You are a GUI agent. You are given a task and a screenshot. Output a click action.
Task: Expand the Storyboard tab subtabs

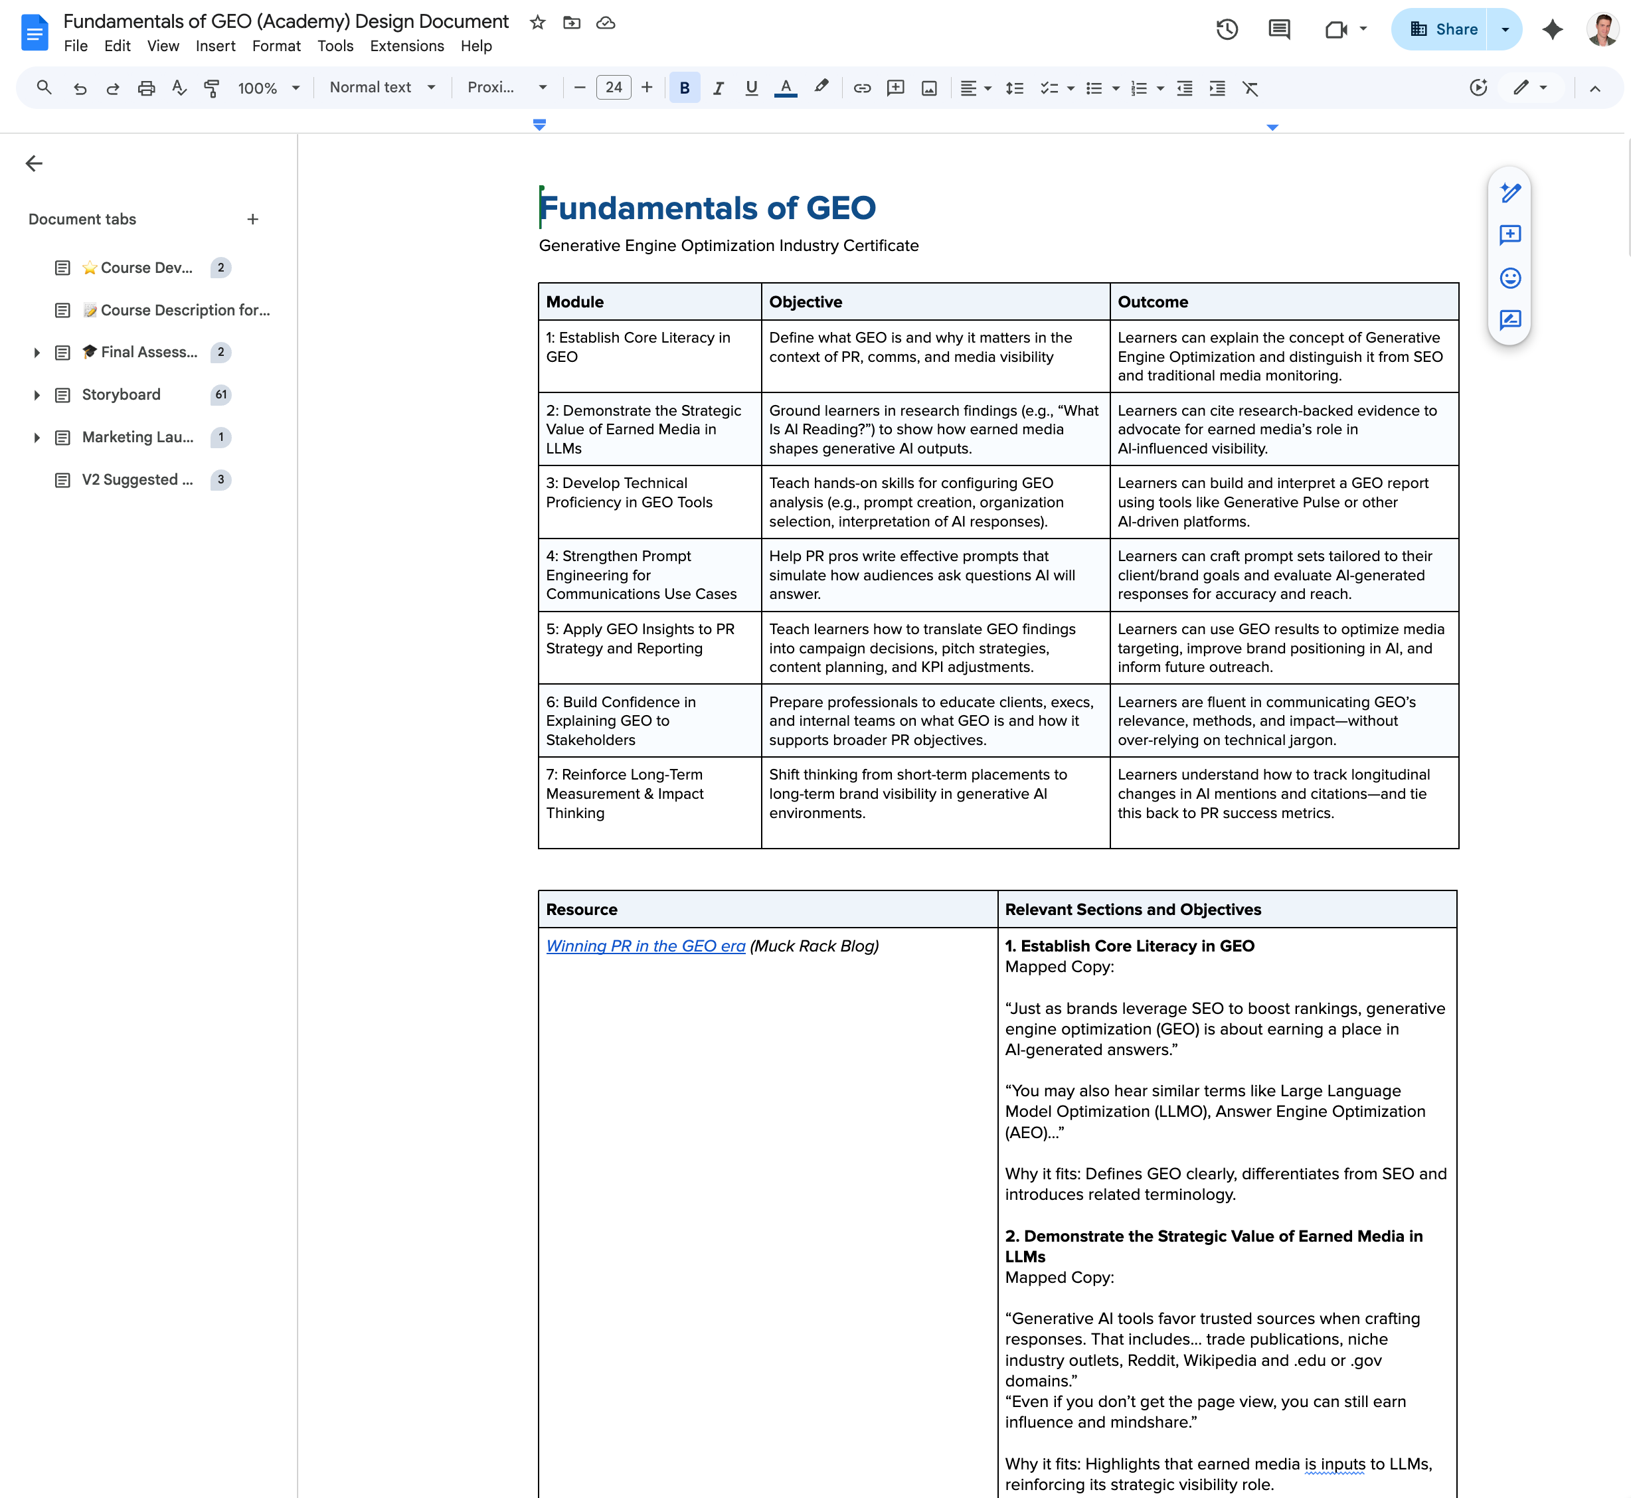37,395
